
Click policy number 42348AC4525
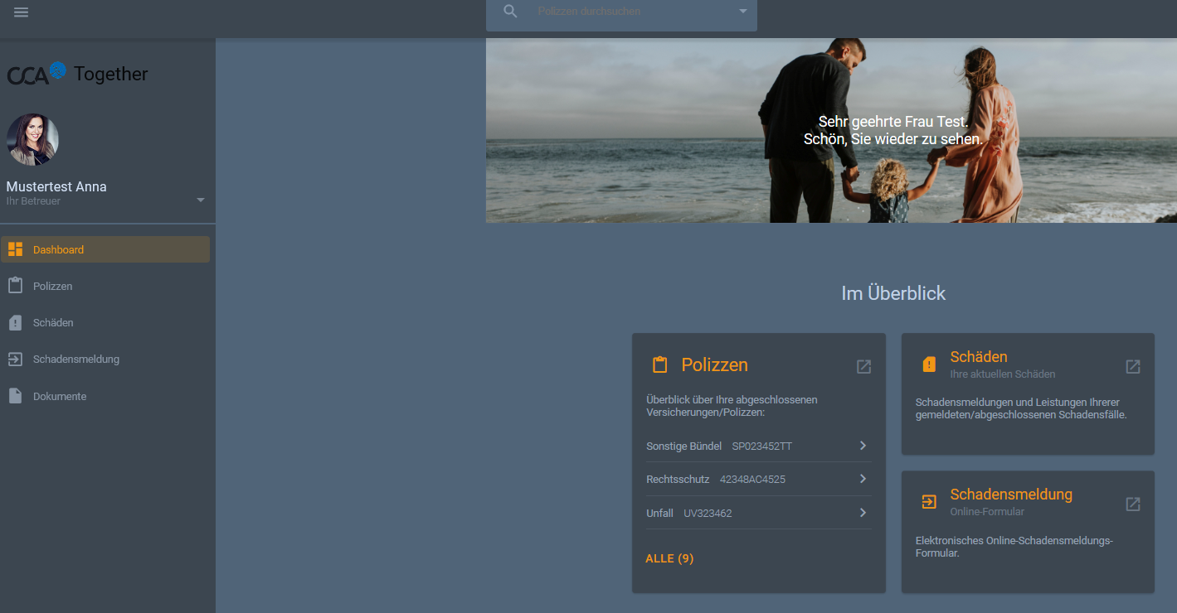[x=752, y=479]
